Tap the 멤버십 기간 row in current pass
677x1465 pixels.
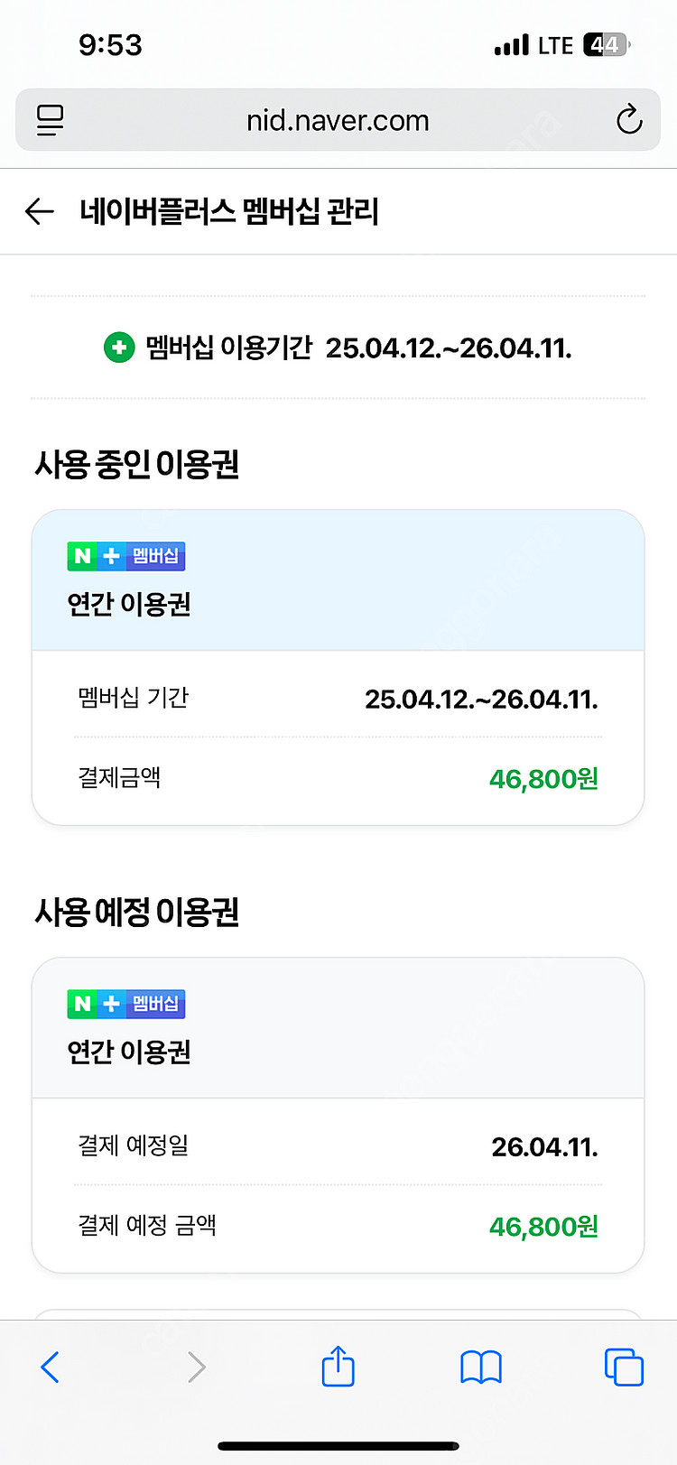point(338,698)
